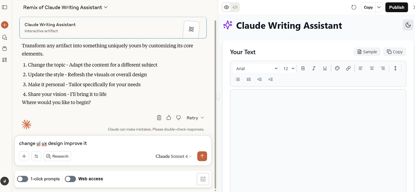The image size is (415, 192).
Task: Change the font from Arial
Action: tap(255, 68)
